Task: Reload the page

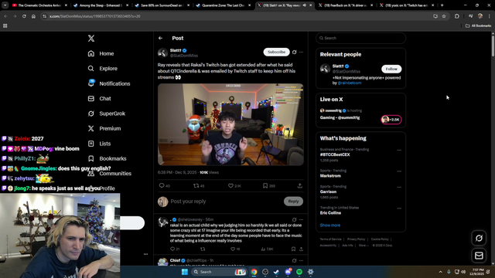Action: point(24,16)
